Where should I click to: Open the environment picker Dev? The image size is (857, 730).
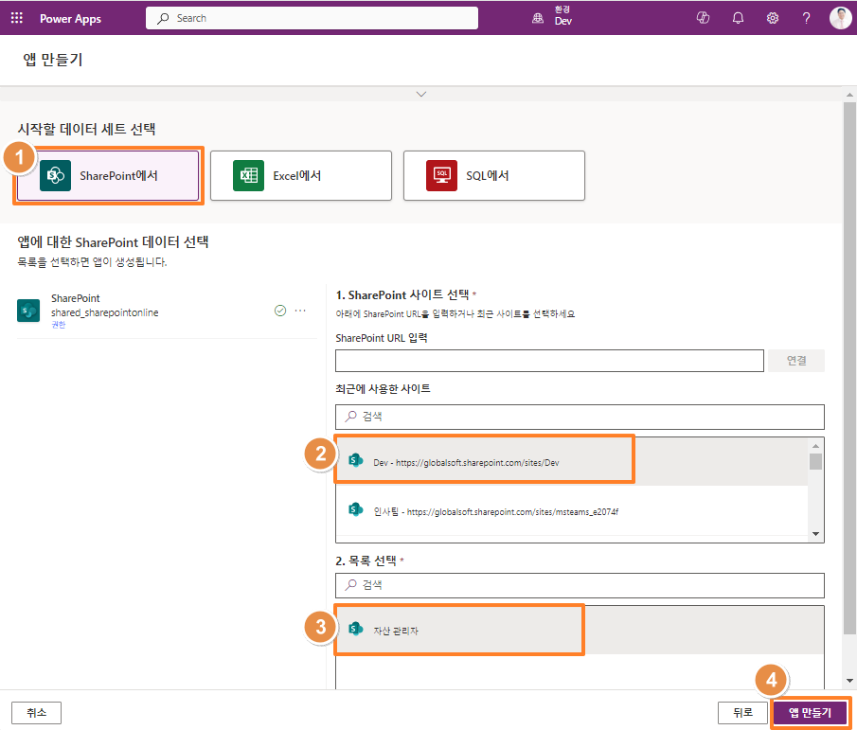coord(553,16)
